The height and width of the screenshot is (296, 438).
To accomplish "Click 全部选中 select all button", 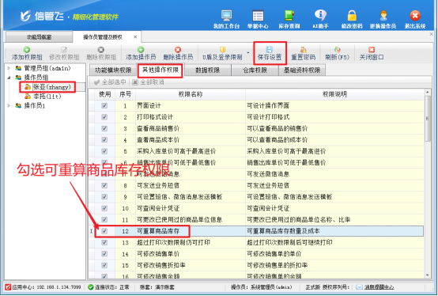I will 110,82.
